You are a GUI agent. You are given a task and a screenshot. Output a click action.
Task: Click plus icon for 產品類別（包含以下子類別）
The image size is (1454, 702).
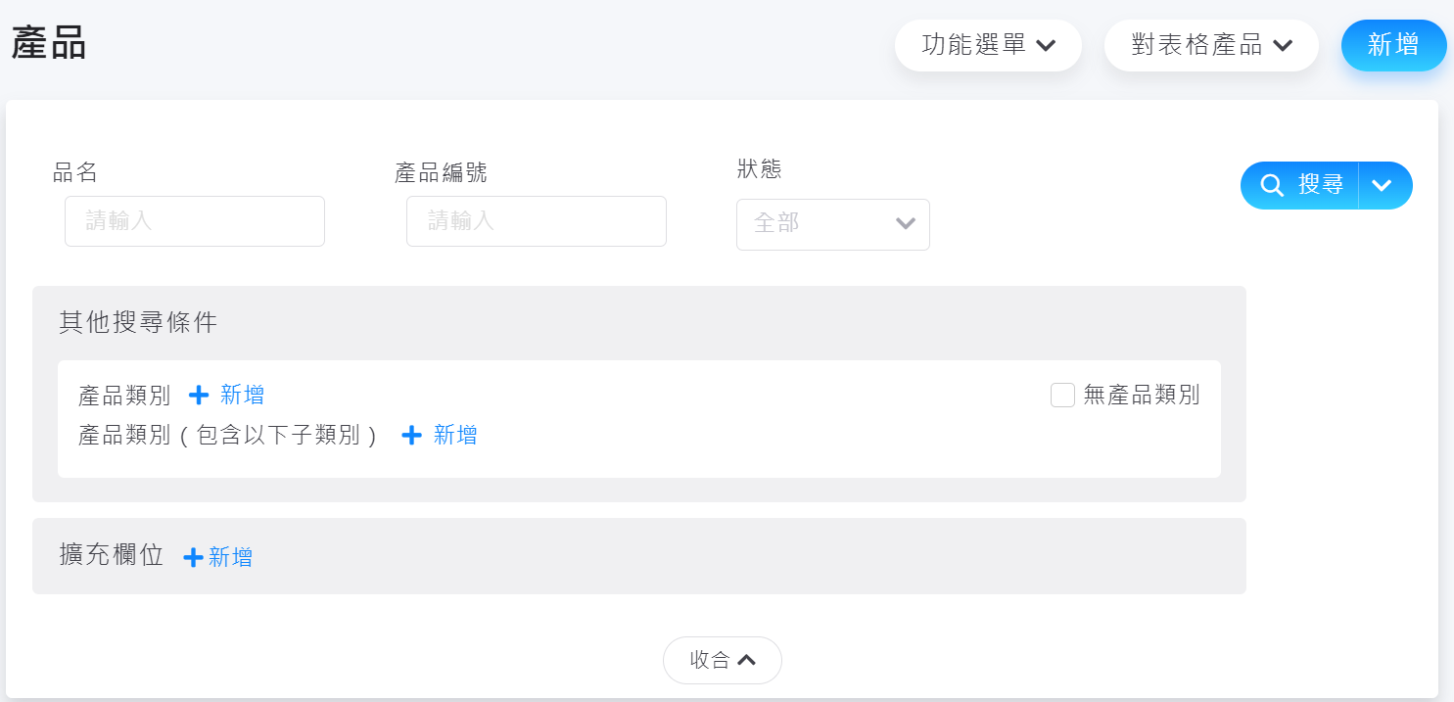coord(412,436)
